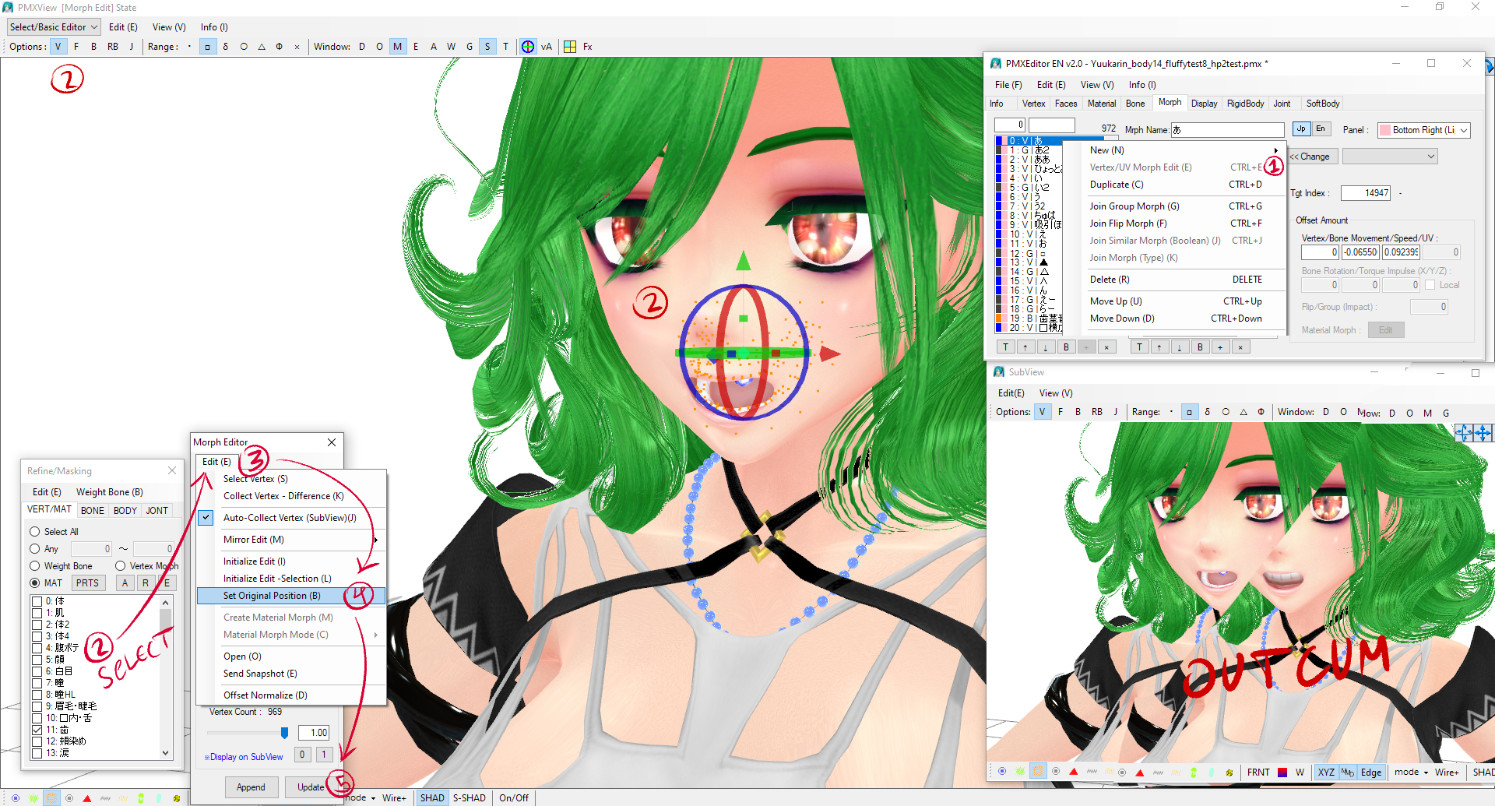Click the PRTS button in Refine/Masking
Viewport: 1495px width, 806px height.
(88, 583)
